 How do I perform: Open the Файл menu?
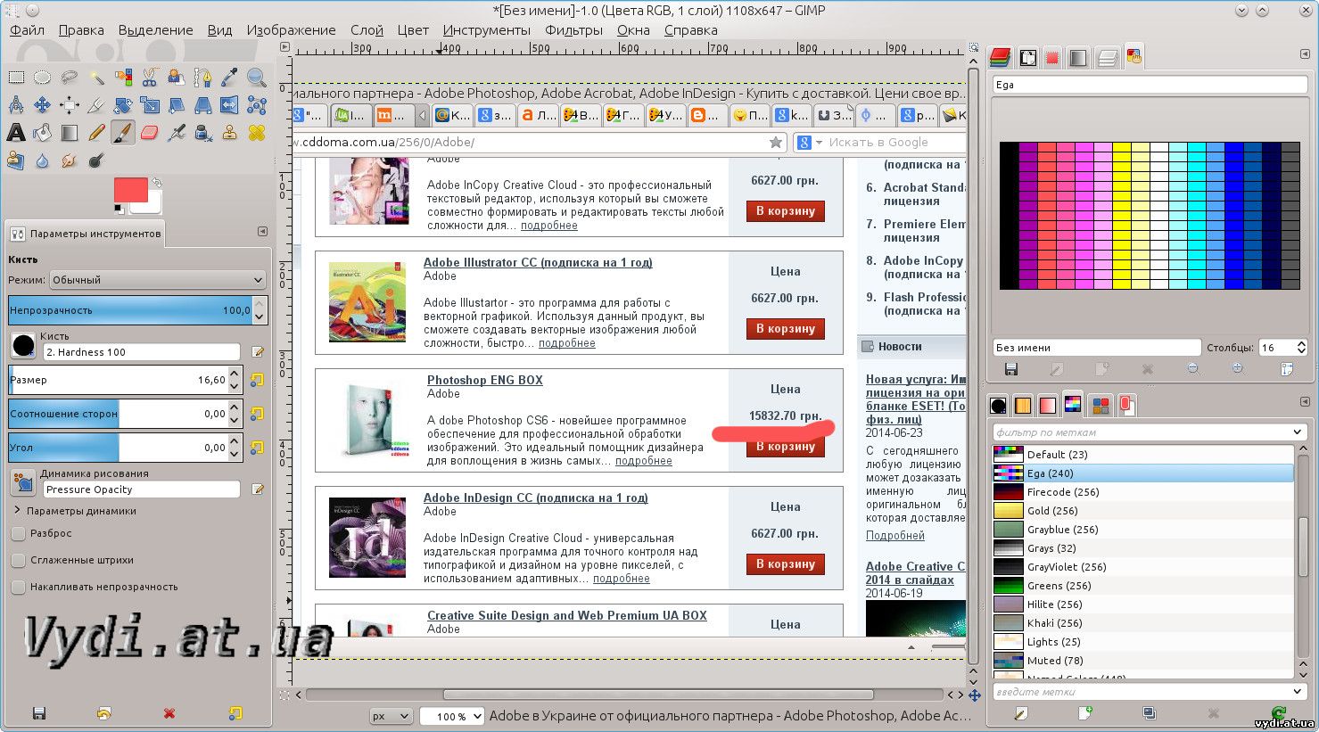click(28, 30)
